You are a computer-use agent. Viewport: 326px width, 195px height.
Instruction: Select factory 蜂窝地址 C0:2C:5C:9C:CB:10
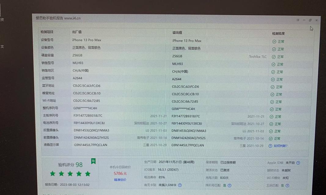[87, 93]
